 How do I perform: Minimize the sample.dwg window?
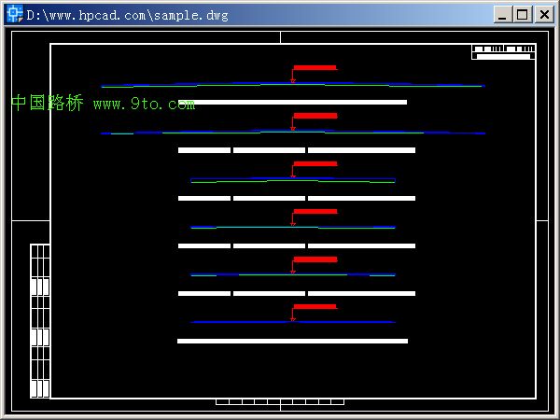(x=503, y=14)
